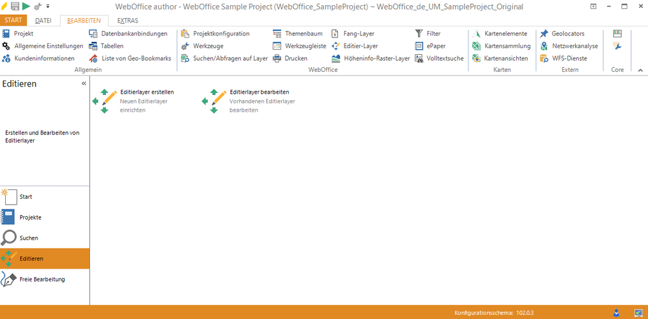Click Editierlayer bearbeiten link
The width and height of the screenshot is (648, 319).
pyautogui.click(x=258, y=92)
